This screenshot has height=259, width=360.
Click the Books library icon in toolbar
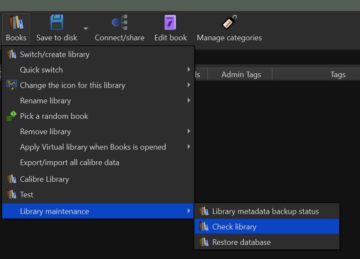16,23
